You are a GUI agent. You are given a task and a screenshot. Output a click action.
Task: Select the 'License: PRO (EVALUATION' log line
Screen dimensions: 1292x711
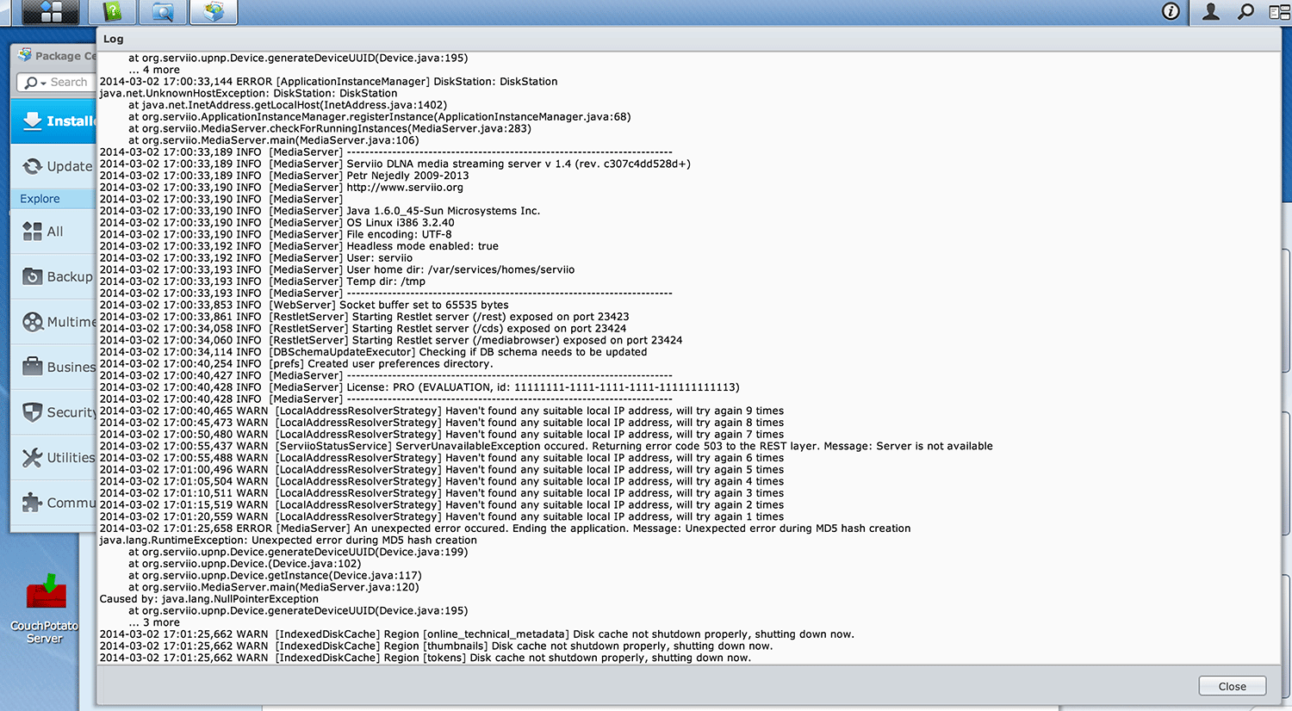(x=419, y=387)
